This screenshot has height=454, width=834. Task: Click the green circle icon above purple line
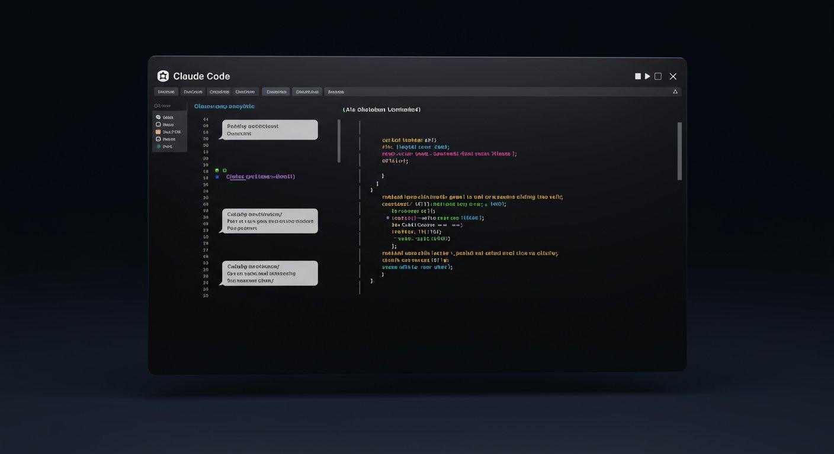pyautogui.click(x=224, y=170)
